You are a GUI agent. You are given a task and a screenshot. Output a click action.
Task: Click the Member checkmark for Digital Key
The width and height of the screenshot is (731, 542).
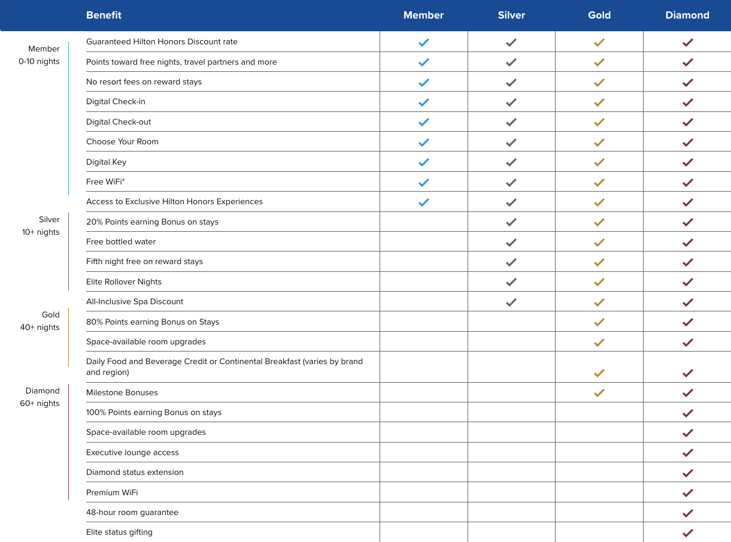(x=424, y=162)
